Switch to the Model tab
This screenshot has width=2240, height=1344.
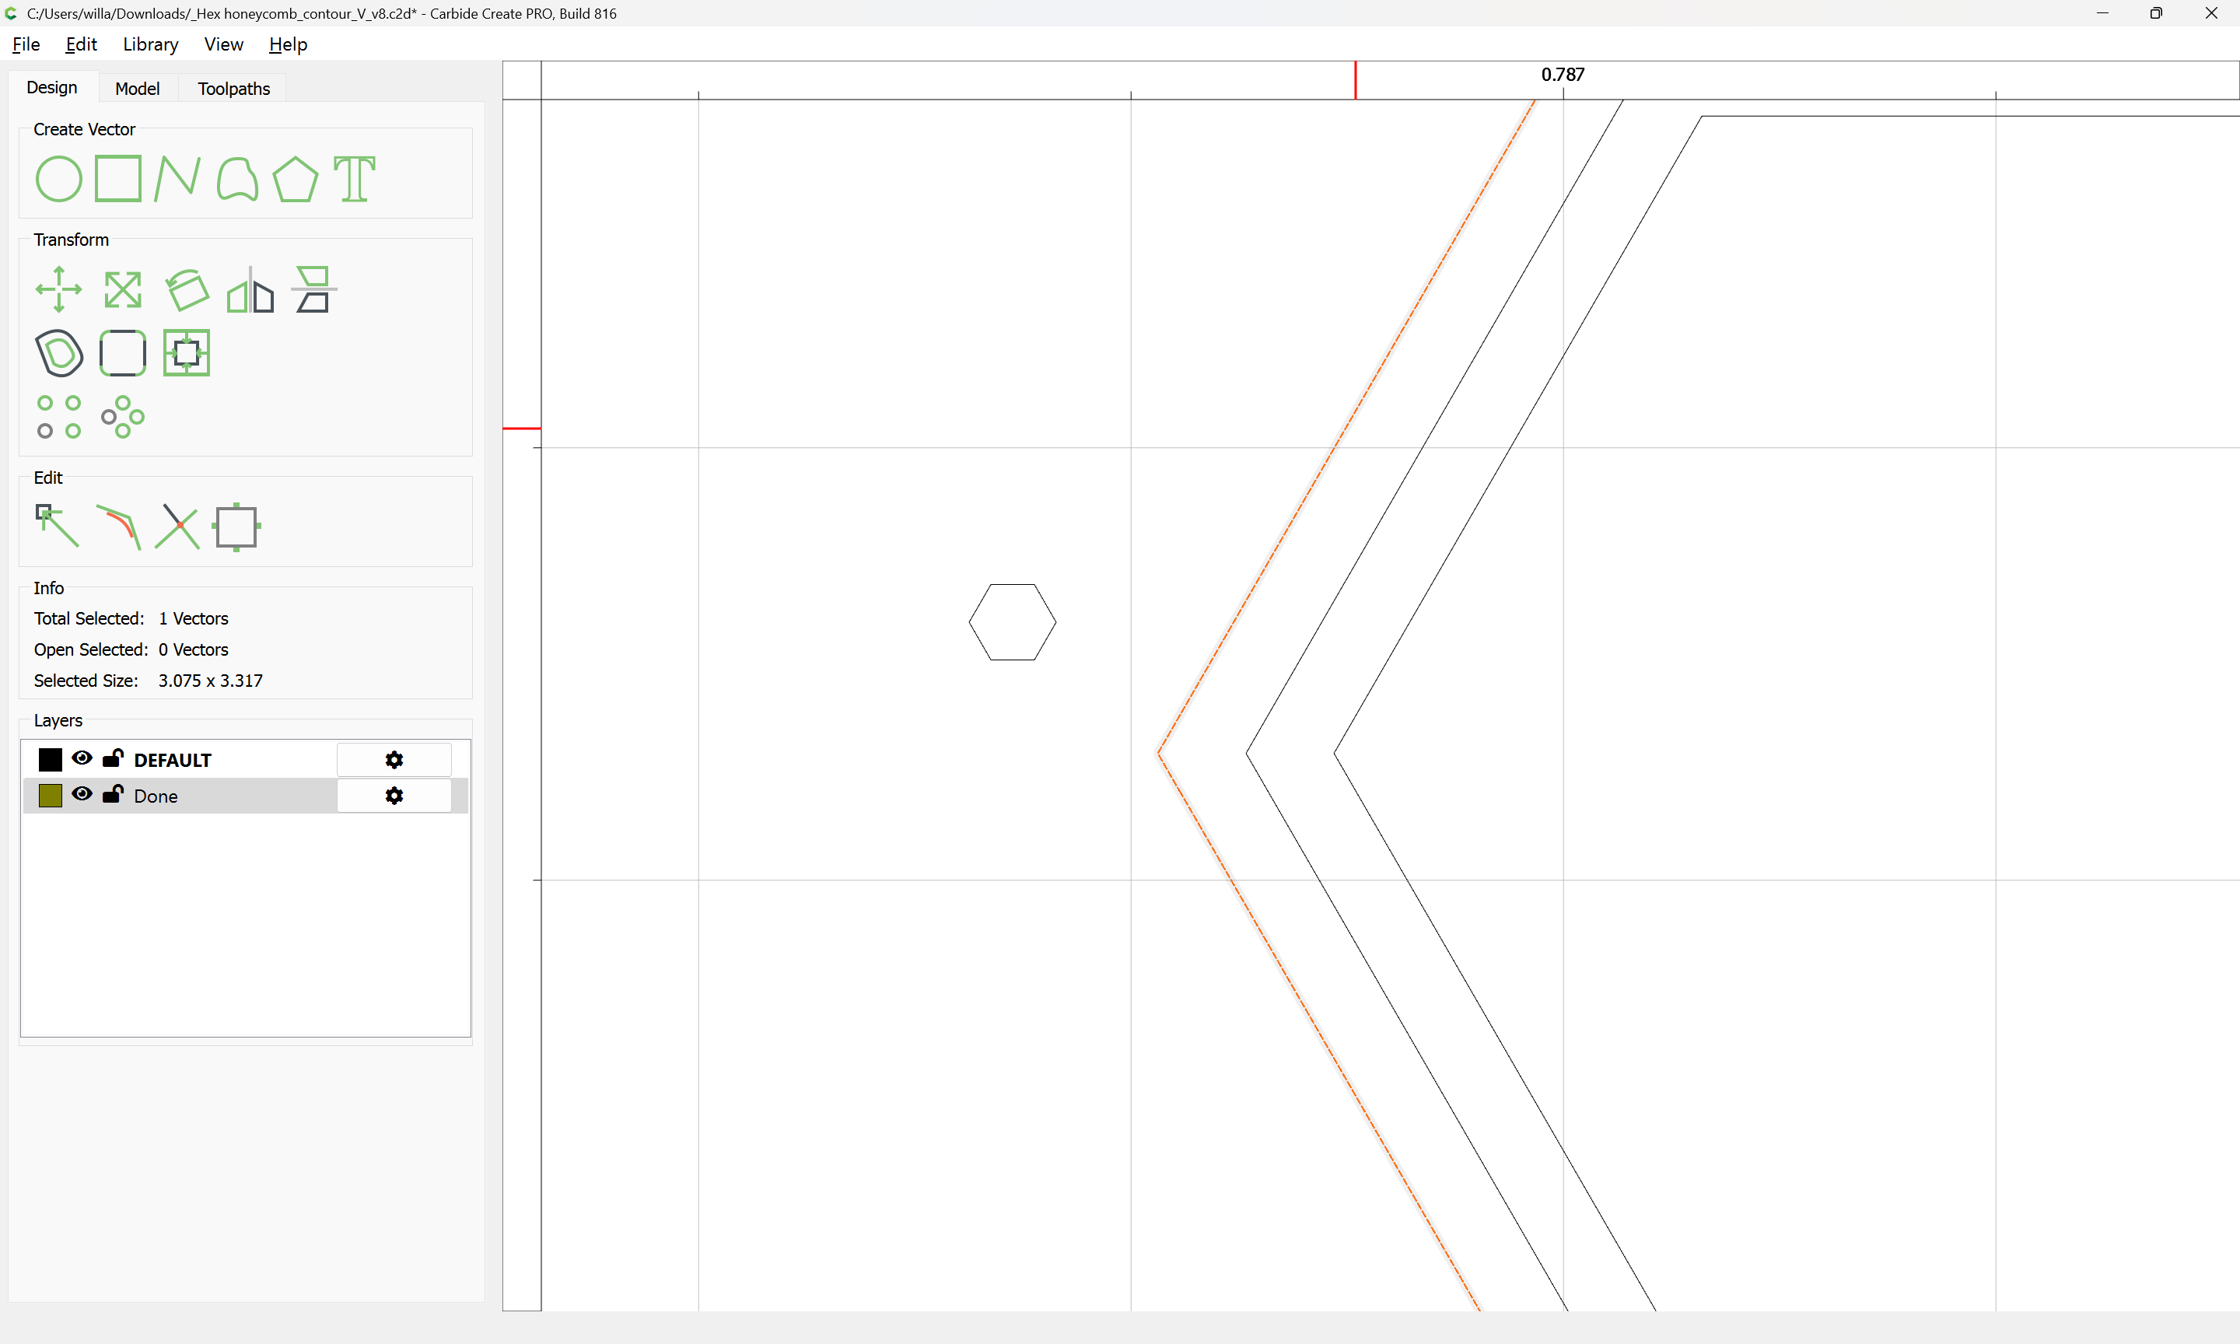click(138, 89)
